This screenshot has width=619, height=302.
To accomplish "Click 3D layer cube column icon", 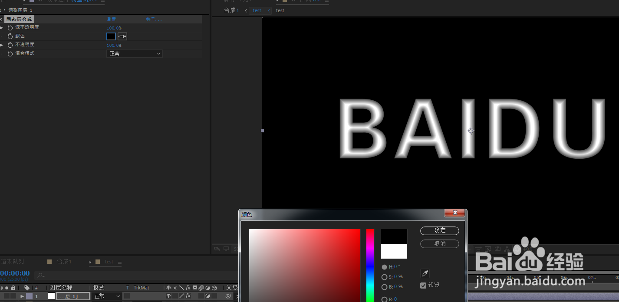I will point(214,288).
